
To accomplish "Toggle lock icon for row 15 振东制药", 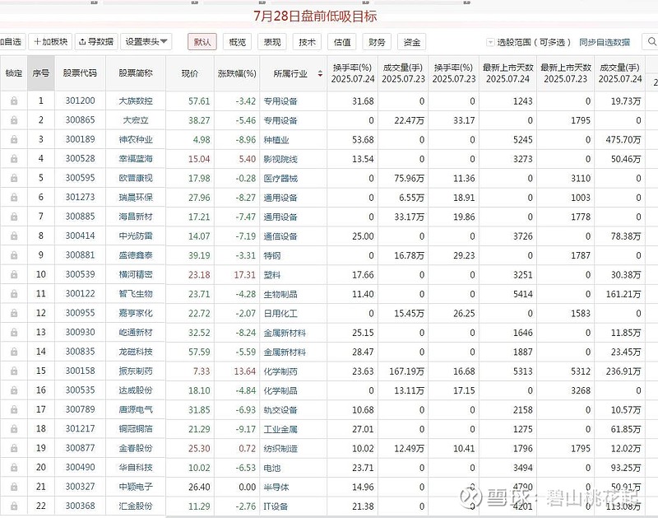I will pos(14,371).
